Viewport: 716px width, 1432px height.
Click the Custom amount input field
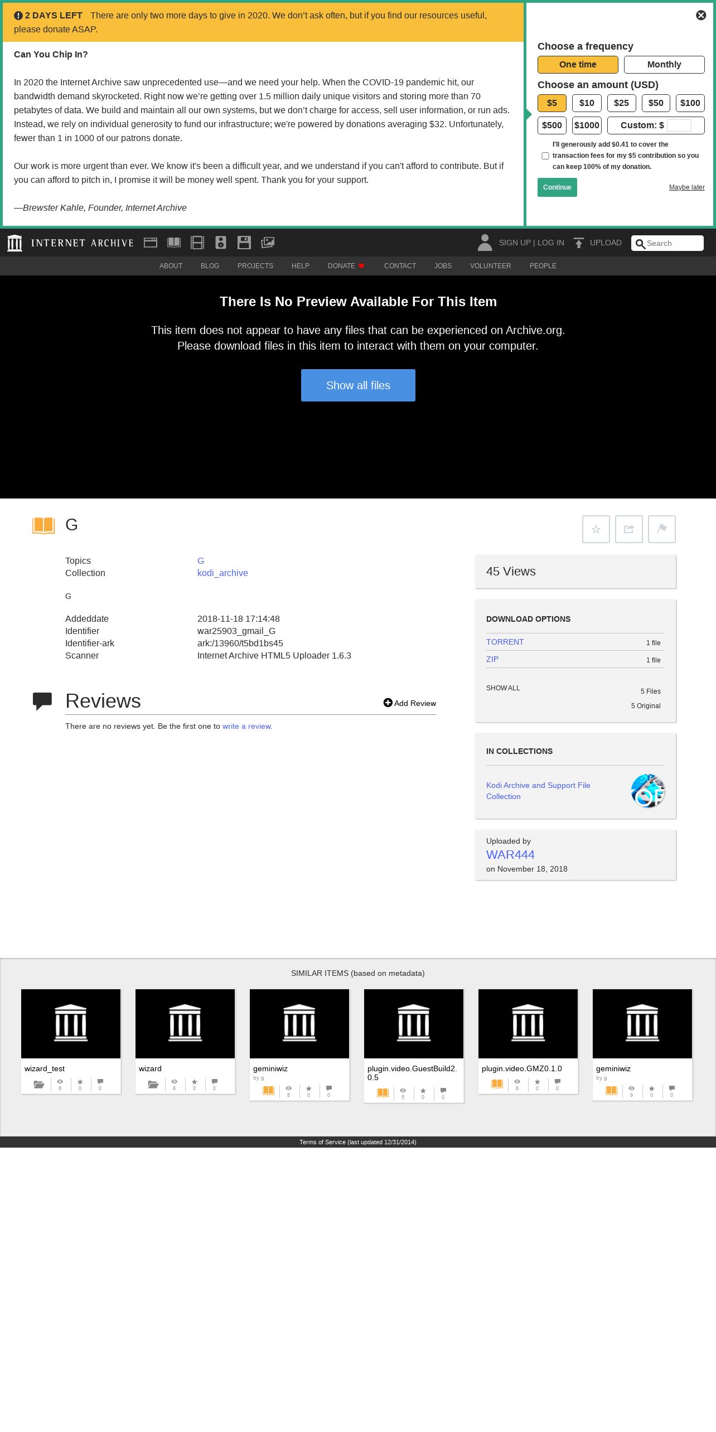coord(679,125)
